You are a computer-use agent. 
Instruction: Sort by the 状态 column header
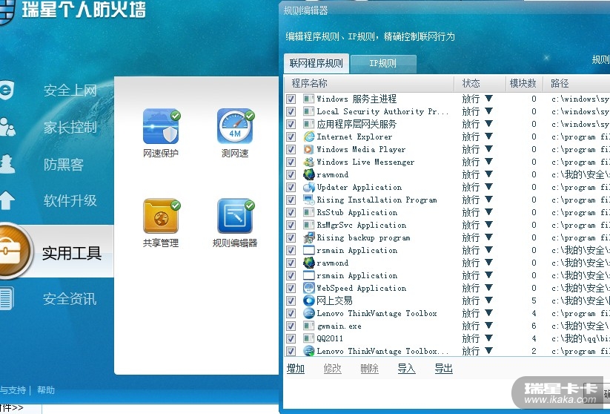tap(480, 83)
